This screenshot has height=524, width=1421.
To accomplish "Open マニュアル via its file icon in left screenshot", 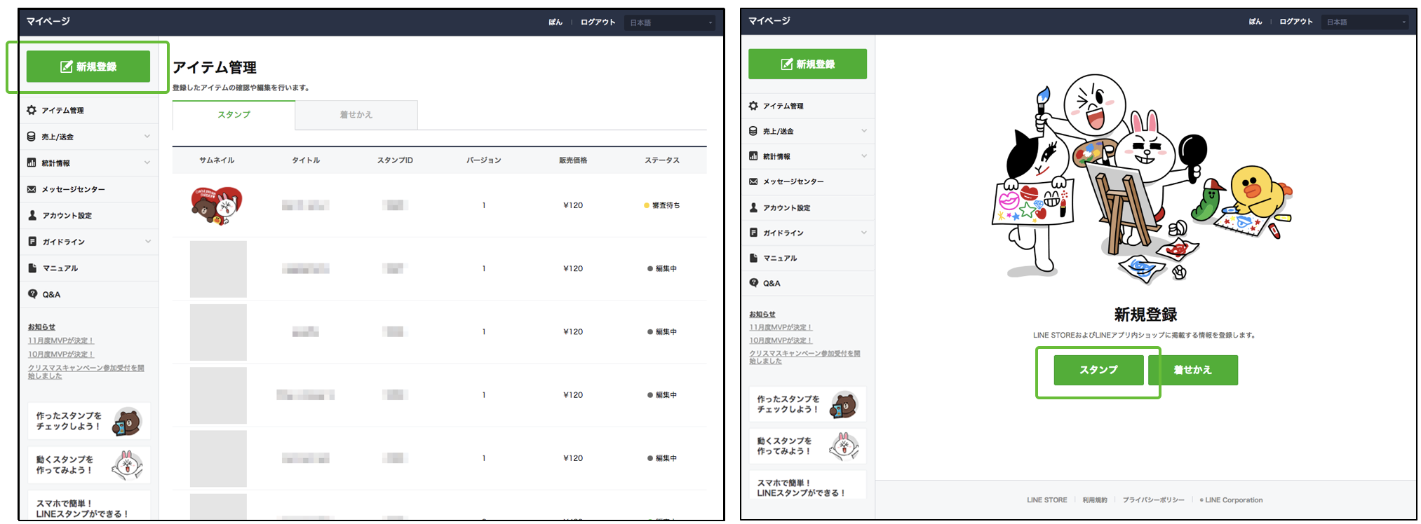I will pyautogui.click(x=32, y=268).
